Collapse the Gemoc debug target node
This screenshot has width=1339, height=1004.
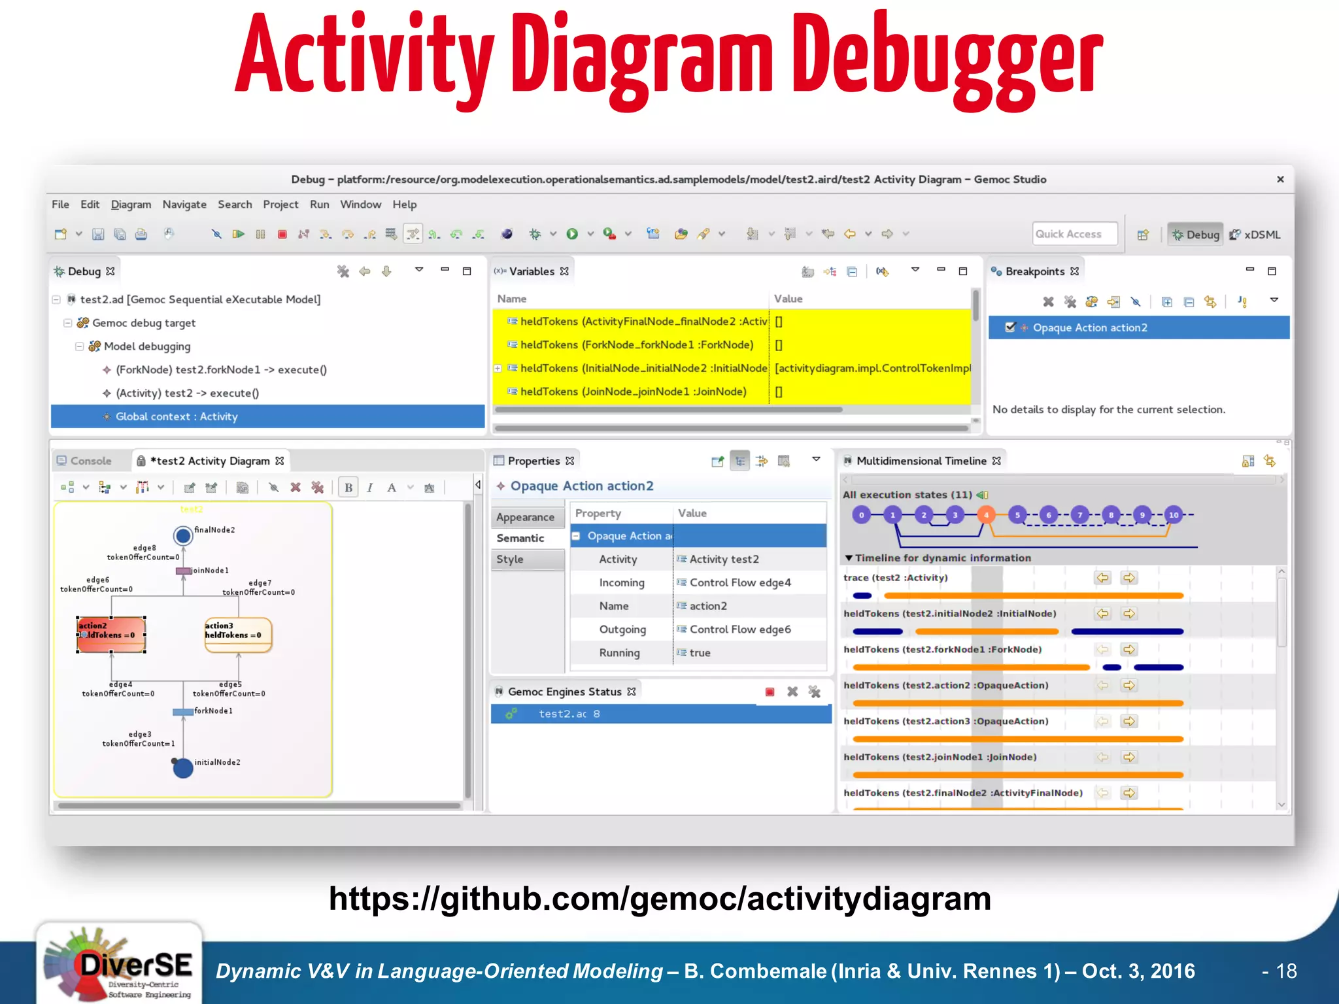[67, 323]
